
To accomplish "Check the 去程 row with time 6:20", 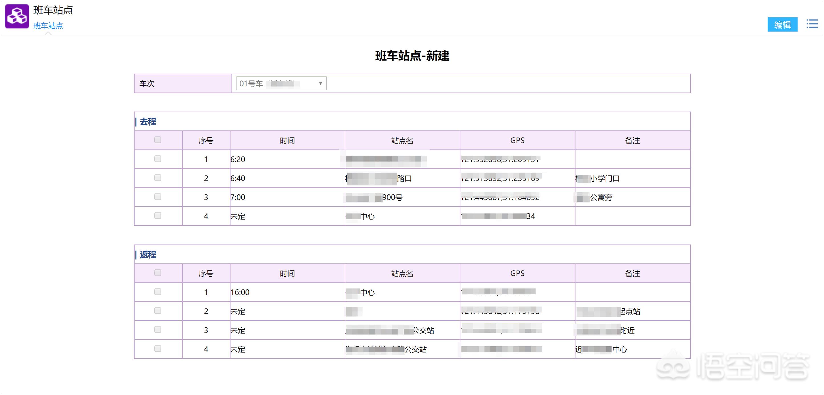I will (x=158, y=159).
